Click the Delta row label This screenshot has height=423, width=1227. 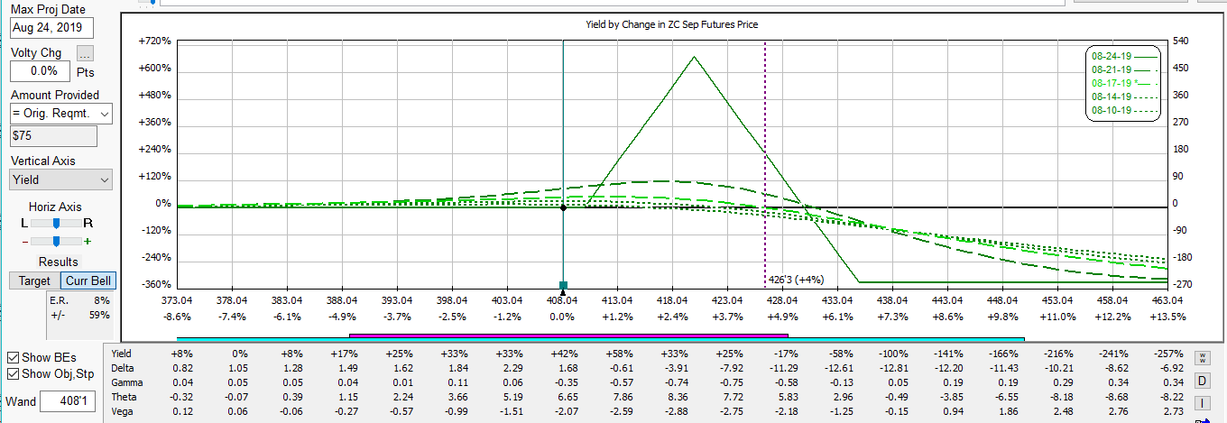(x=122, y=368)
